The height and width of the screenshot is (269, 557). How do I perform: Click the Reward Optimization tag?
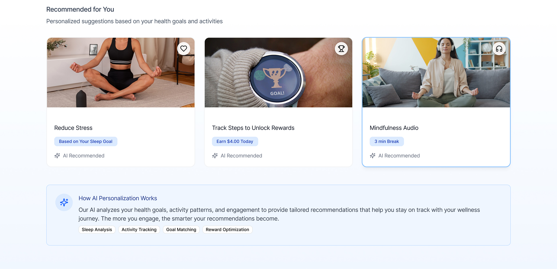[x=227, y=230]
